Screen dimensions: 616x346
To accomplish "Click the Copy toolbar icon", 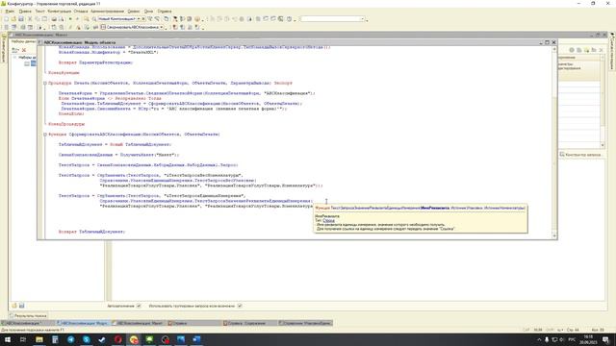I will 38,19.
